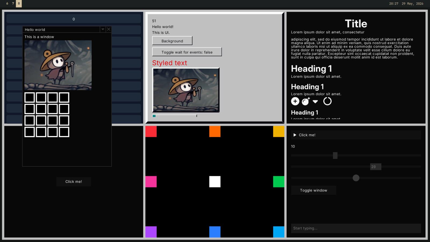Click the cyan square
Screen dimensions: 430x242
click(x=279, y=232)
